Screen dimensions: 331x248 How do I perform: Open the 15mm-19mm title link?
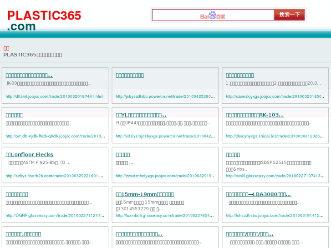(x=145, y=194)
